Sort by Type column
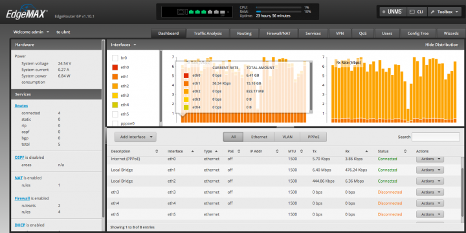The width and height of the screenshot is (466, 233). point(211,151)
